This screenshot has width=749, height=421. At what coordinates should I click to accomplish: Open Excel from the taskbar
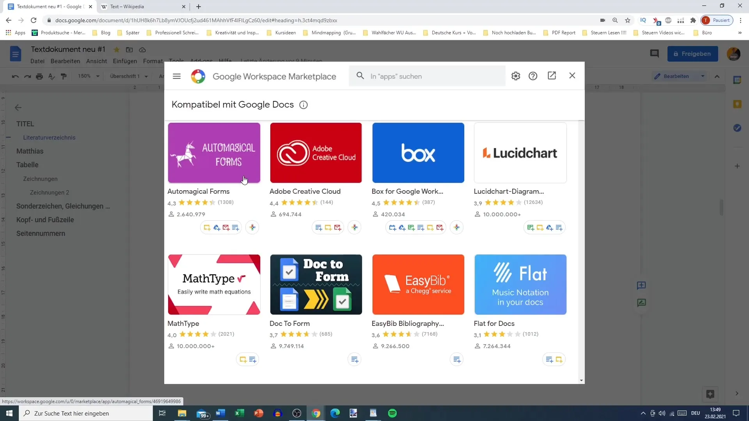(x=239, y=413)
